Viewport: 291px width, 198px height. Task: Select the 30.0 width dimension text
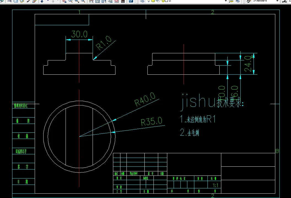point(79,34)
